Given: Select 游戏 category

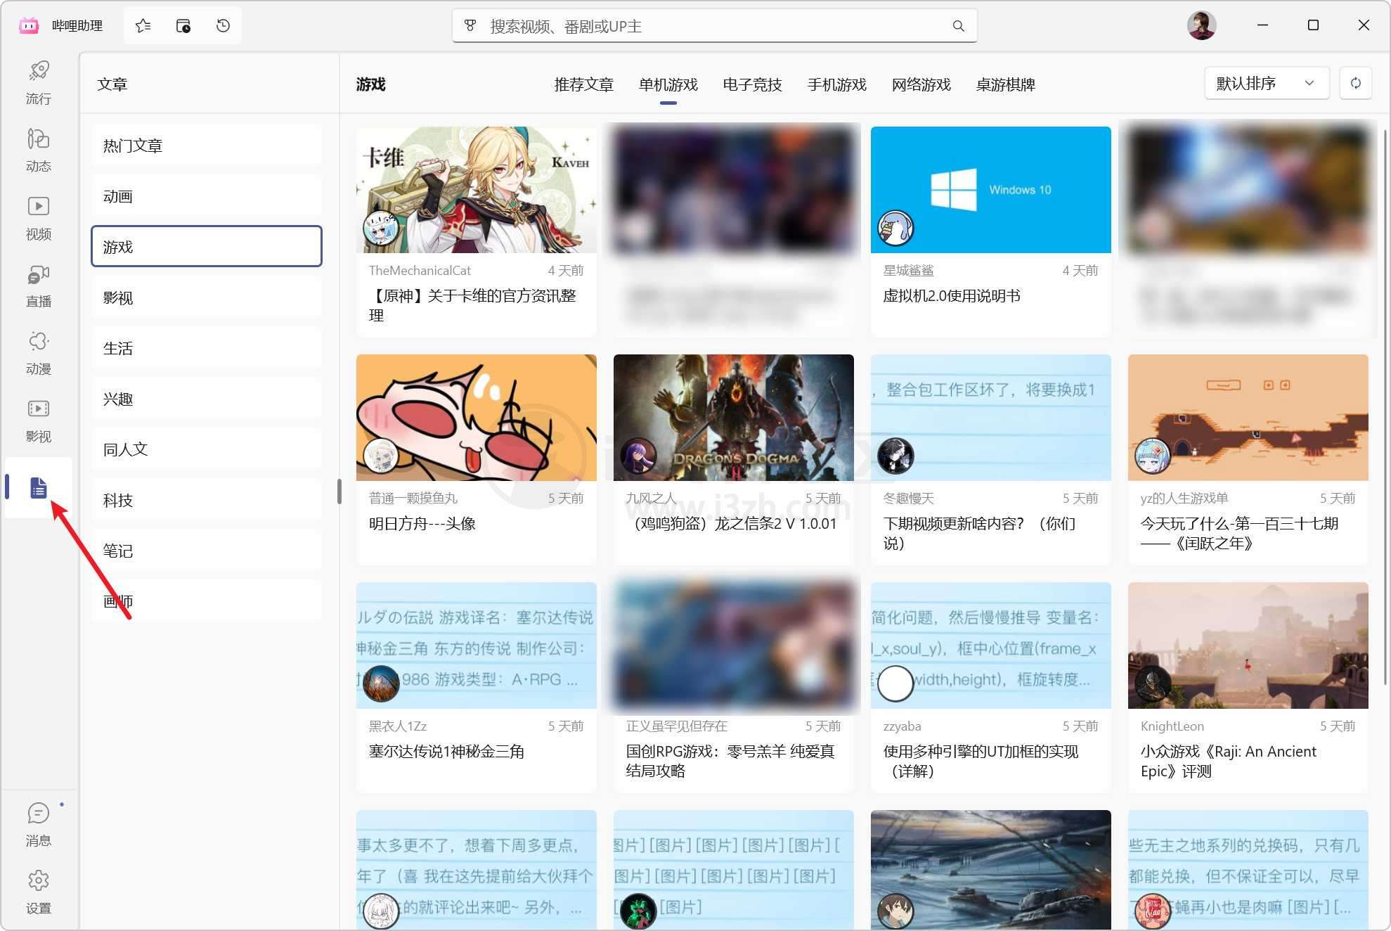Looking at the screenshot, I should 207,247.
